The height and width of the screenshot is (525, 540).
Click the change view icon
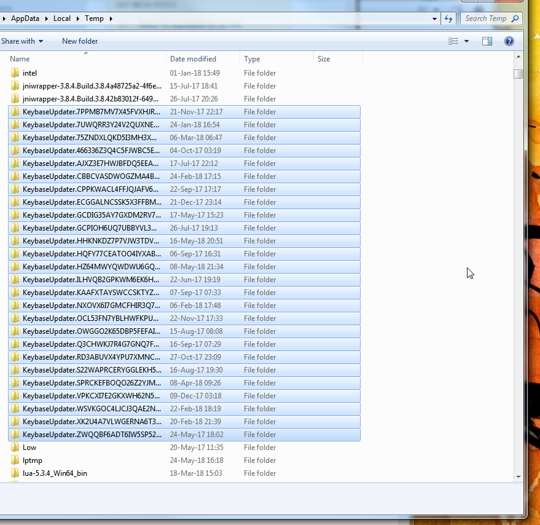coord(453,41)
